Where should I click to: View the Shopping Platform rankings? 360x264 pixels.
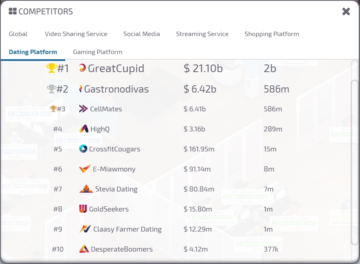coord(272,34)
